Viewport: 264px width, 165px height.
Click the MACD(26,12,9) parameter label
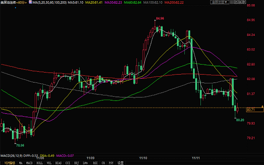[10, 155]
